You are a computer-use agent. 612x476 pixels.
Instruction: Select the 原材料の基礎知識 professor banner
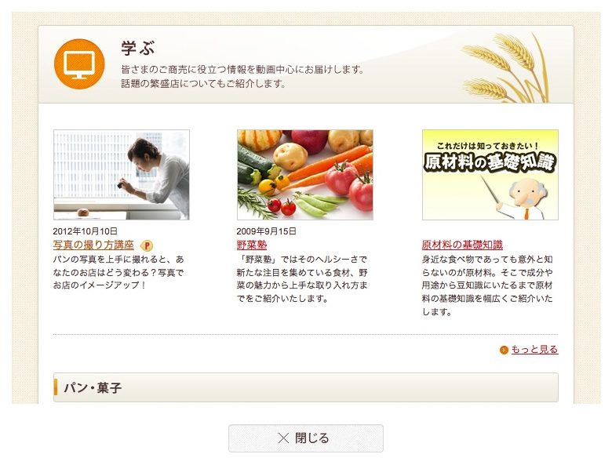pos(490,175)
